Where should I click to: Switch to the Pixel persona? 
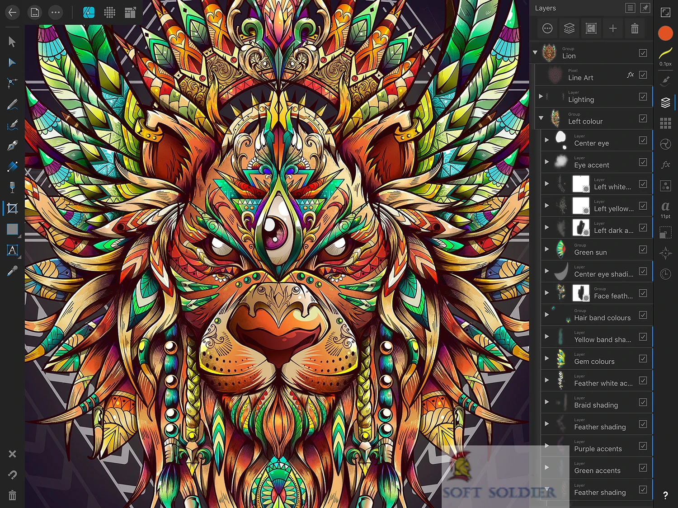(109, 13)
